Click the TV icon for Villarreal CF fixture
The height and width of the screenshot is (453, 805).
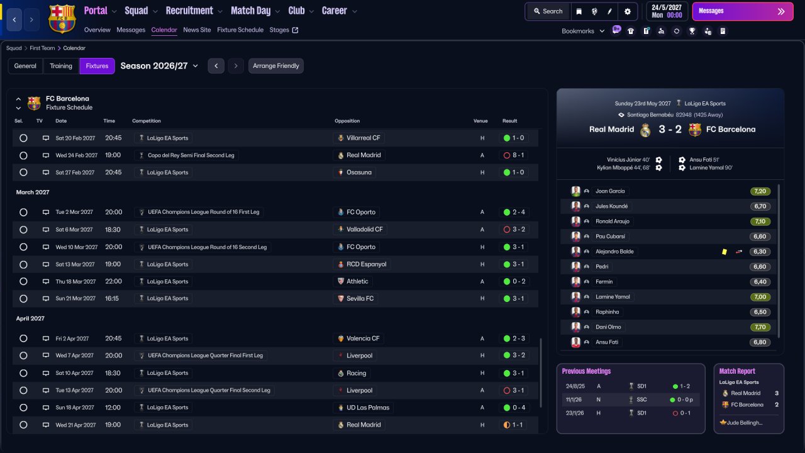46,138
